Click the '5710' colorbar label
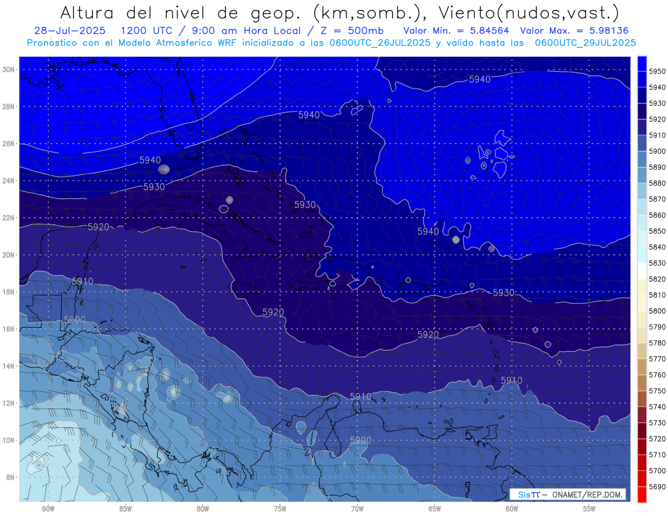668x516 pixels. coord(657,455)
